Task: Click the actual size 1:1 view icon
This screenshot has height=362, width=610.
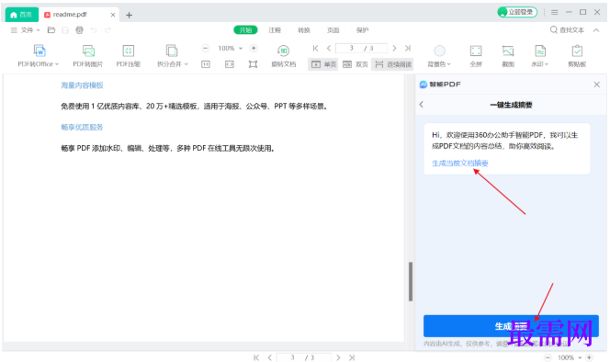Action: click(x=206, y=64)
